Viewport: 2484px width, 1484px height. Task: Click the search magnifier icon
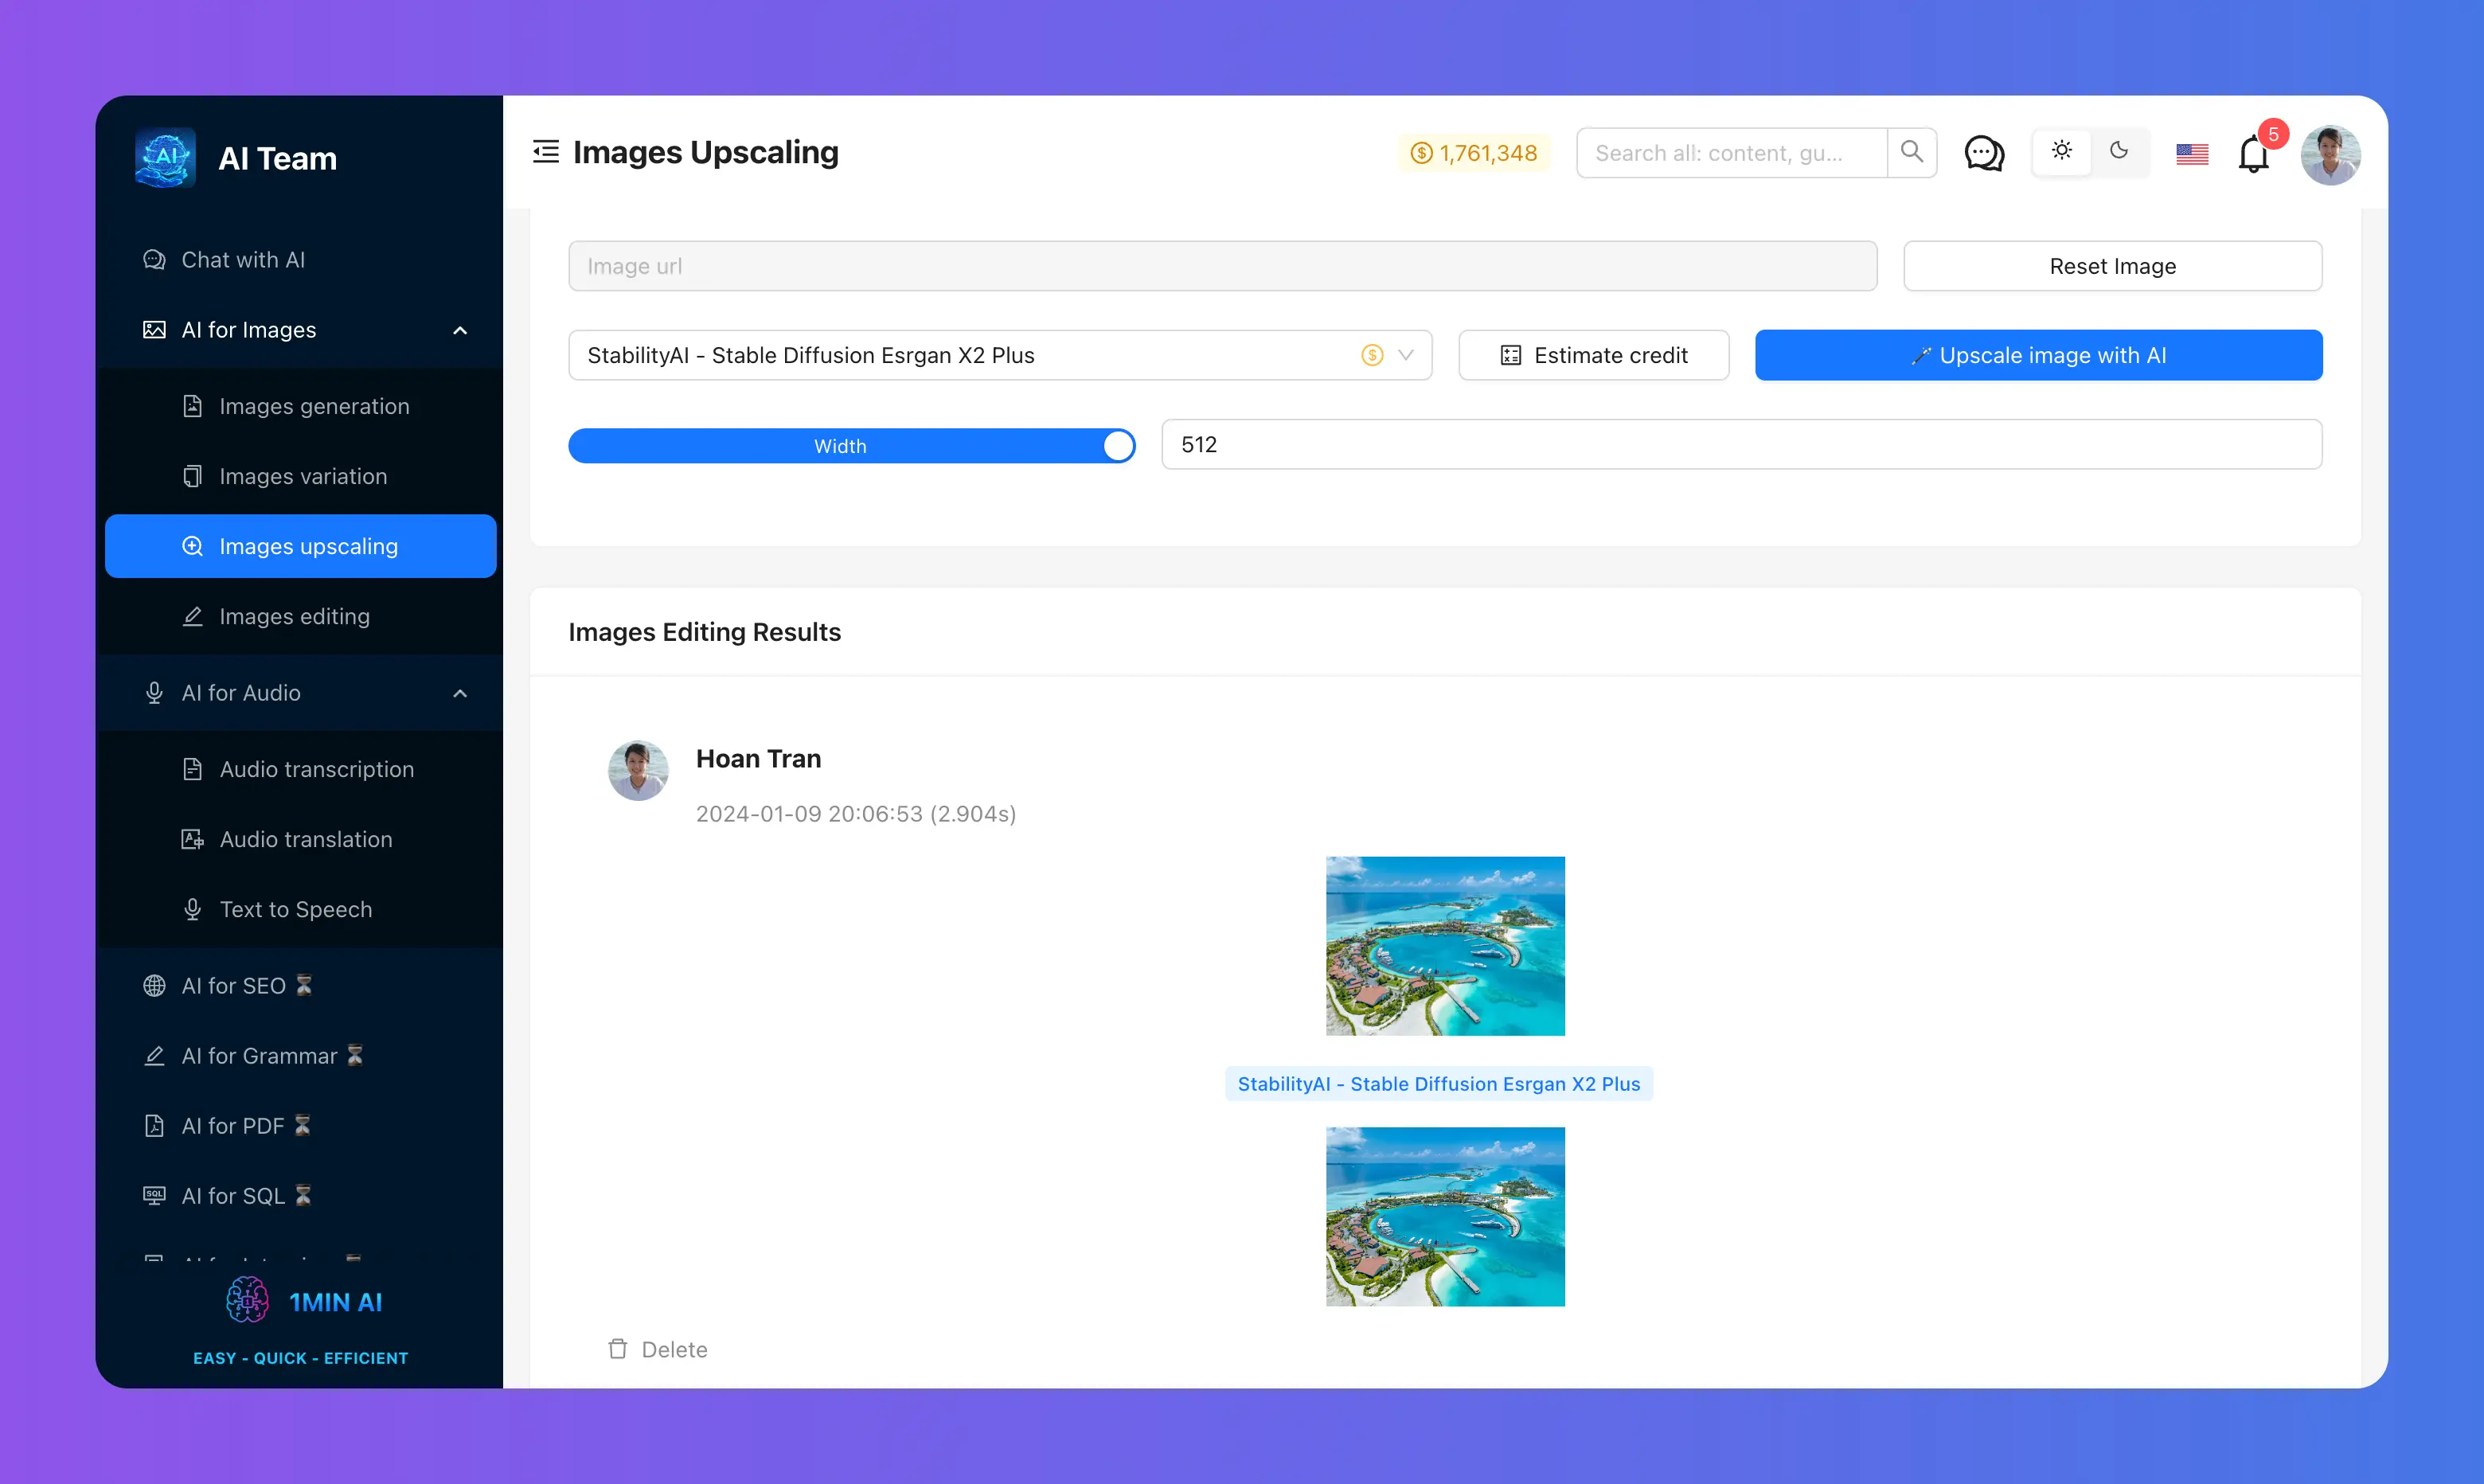(x=1911, y=152)
